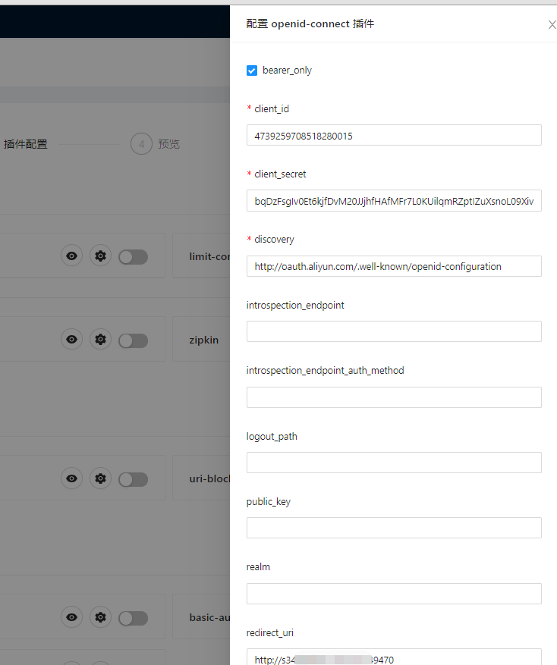Configure zipkin via its gear icon
This screenshot has width=557, height=665.
click(100, 339)
